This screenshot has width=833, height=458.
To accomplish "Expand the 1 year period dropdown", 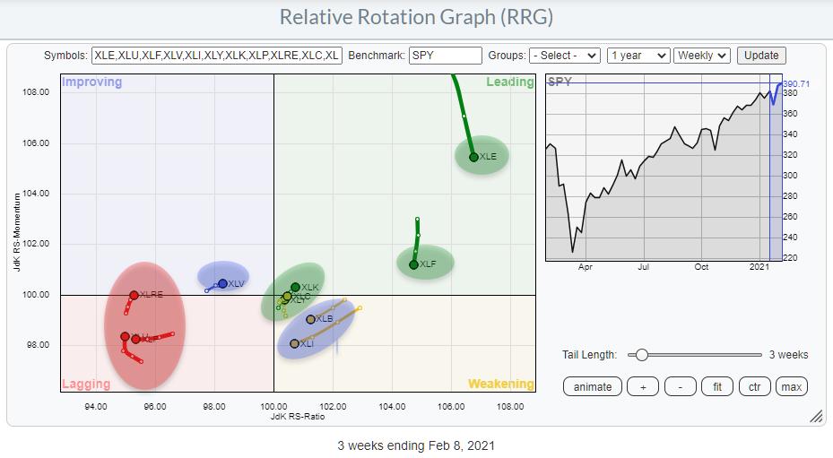I will pos(638,56).
